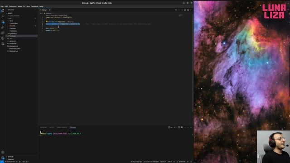Screen dimensions: 290x163
Task: Open the Source Control view
Action: (3, 22)
